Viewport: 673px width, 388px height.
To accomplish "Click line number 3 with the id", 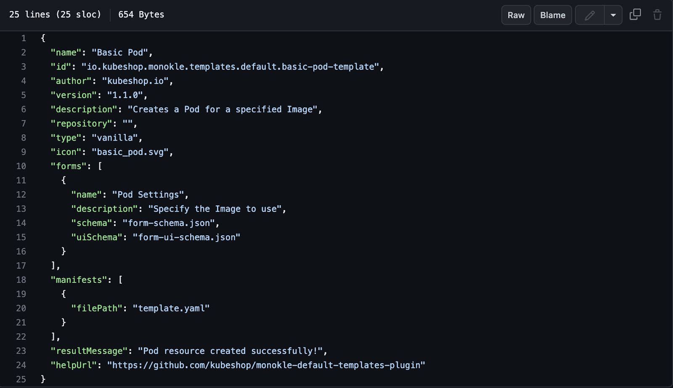I will point(24,66).
